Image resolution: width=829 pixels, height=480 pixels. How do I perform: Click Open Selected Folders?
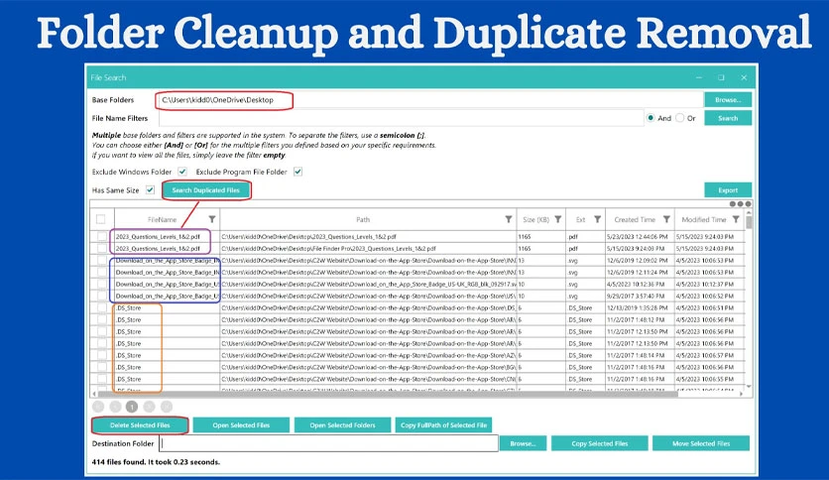click(x=342, y=425)
